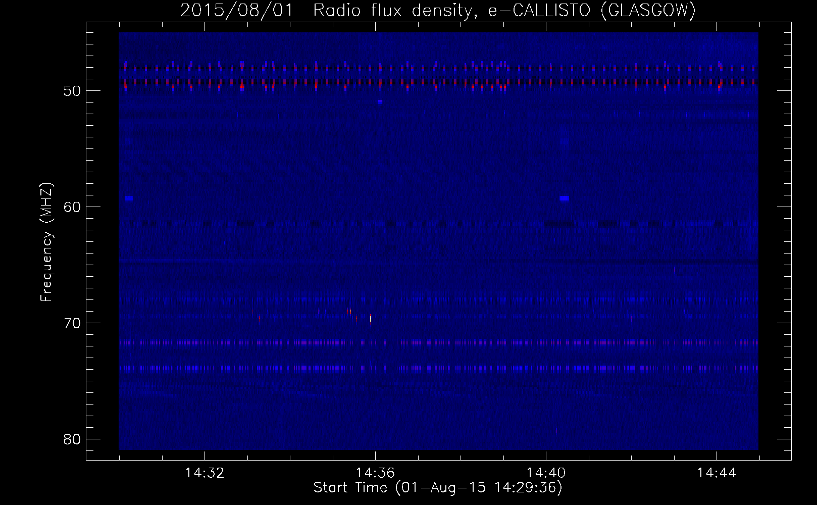The image size is (817, 505).
Task: Click the 14:32 time tick label
Action: click(205, 473)
